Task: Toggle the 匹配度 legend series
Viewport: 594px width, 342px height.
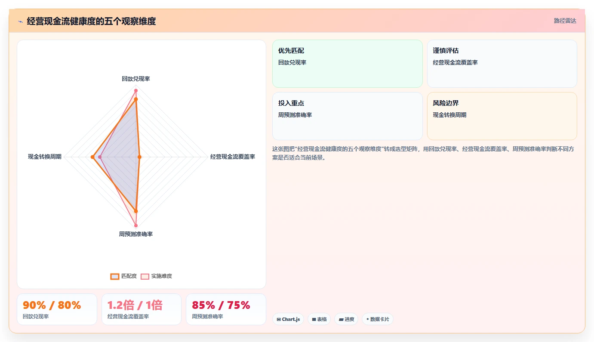Action: (123, 276)
